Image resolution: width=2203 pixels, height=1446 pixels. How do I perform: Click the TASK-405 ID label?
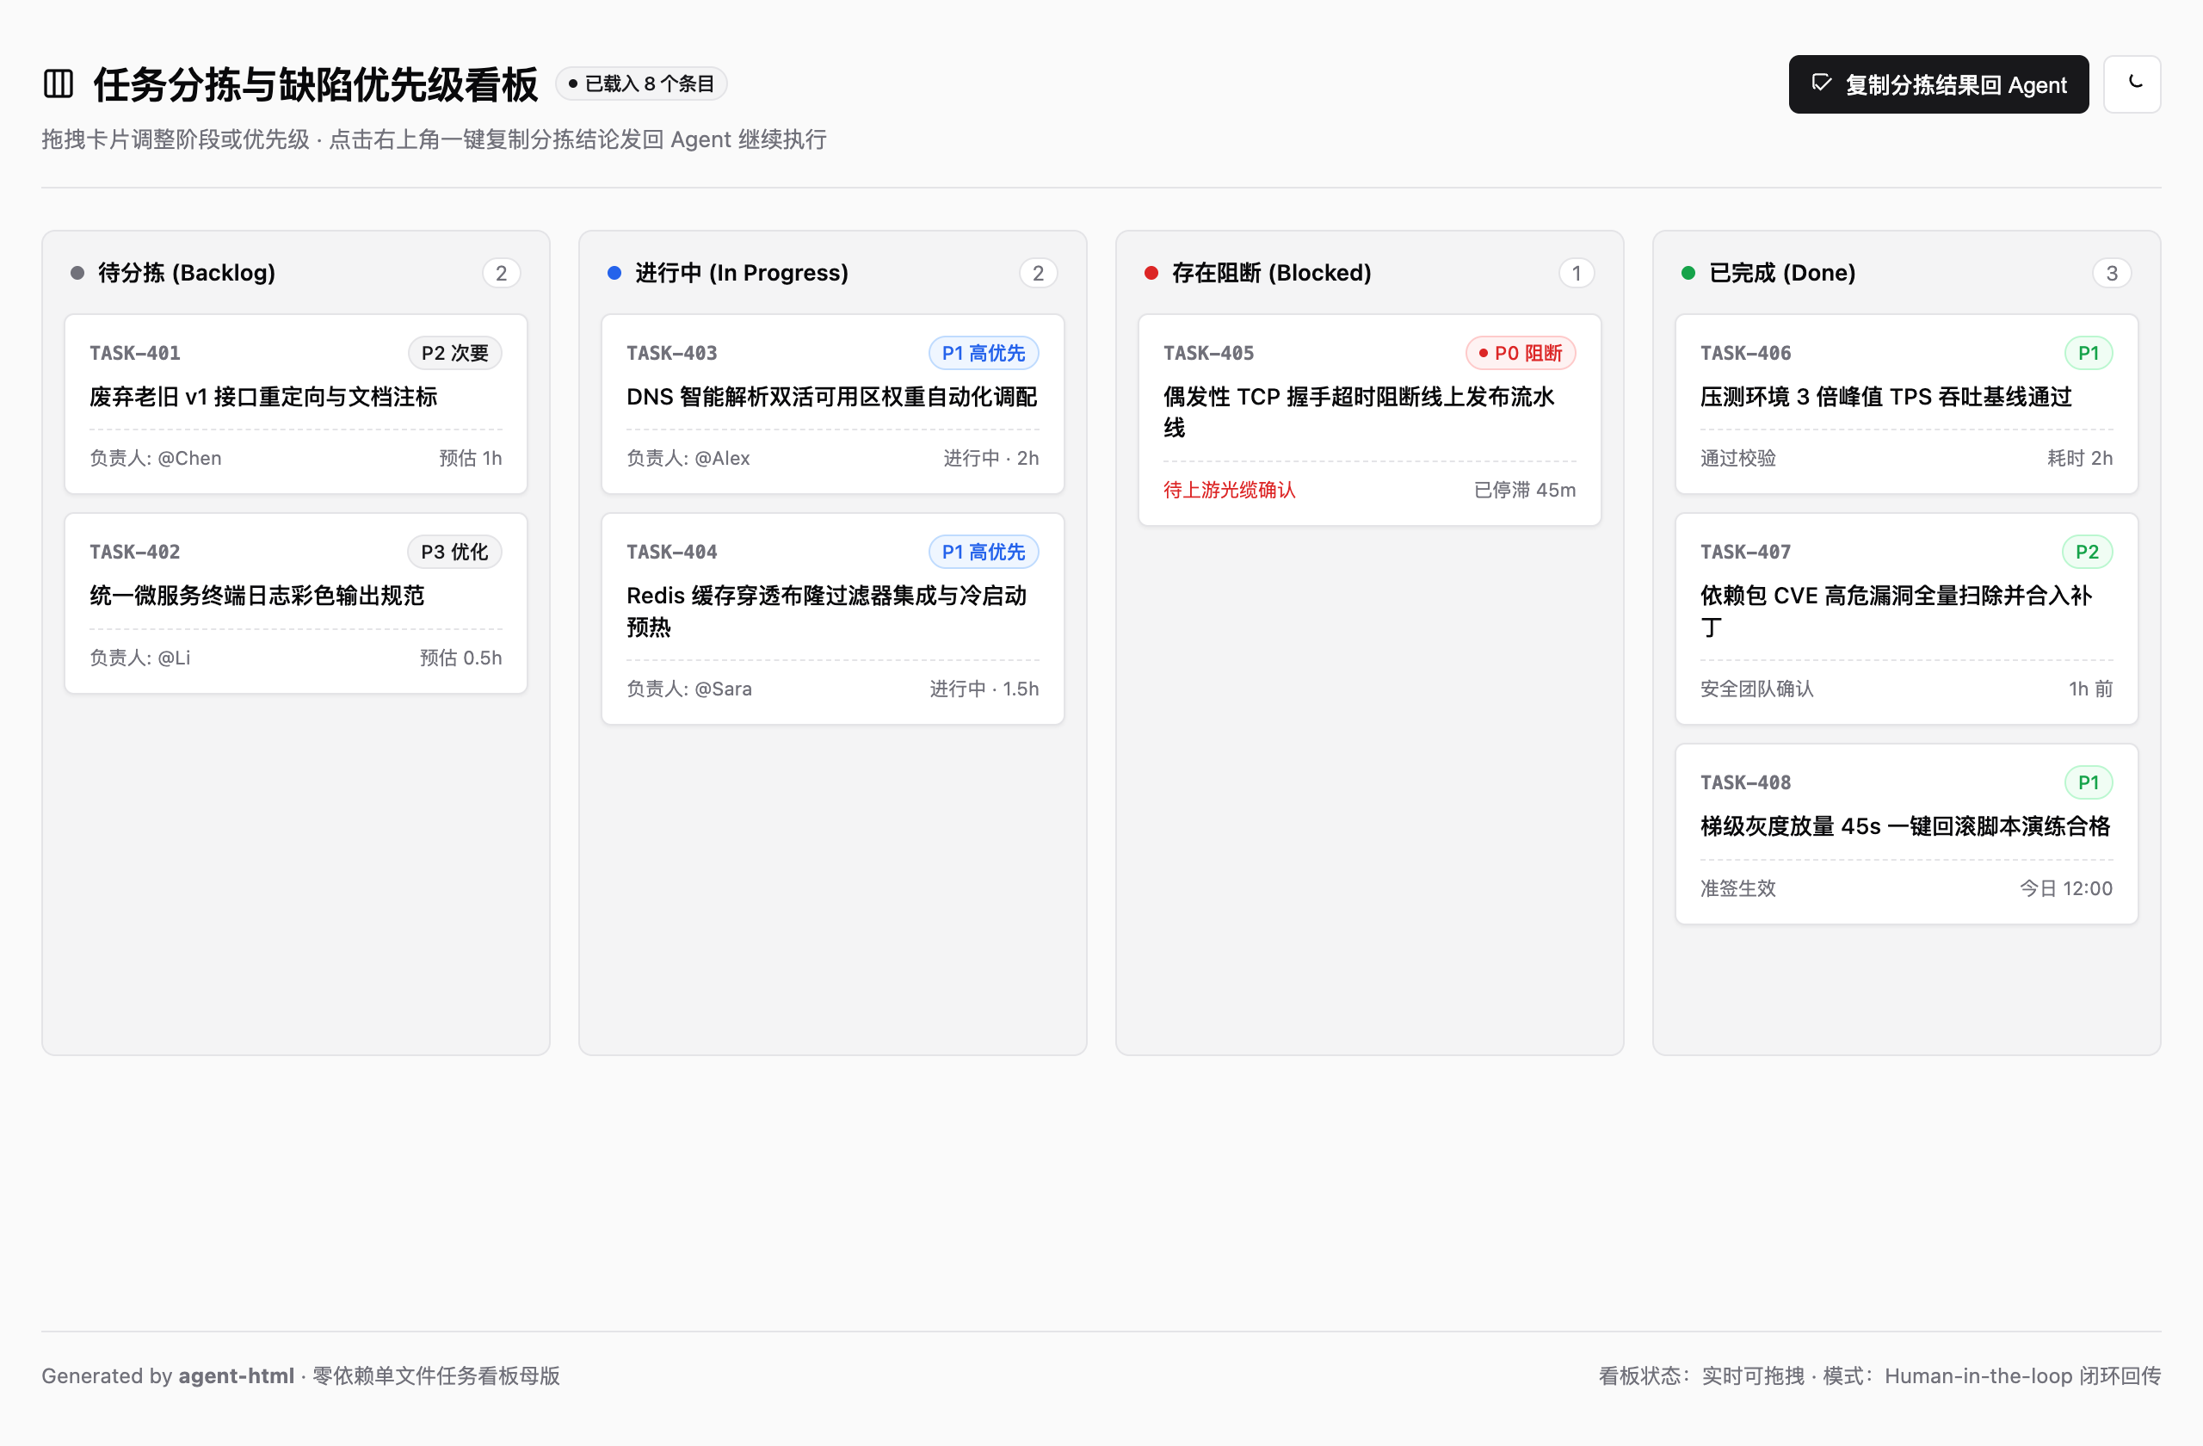pyautogui.click(x=1209, y=353)
